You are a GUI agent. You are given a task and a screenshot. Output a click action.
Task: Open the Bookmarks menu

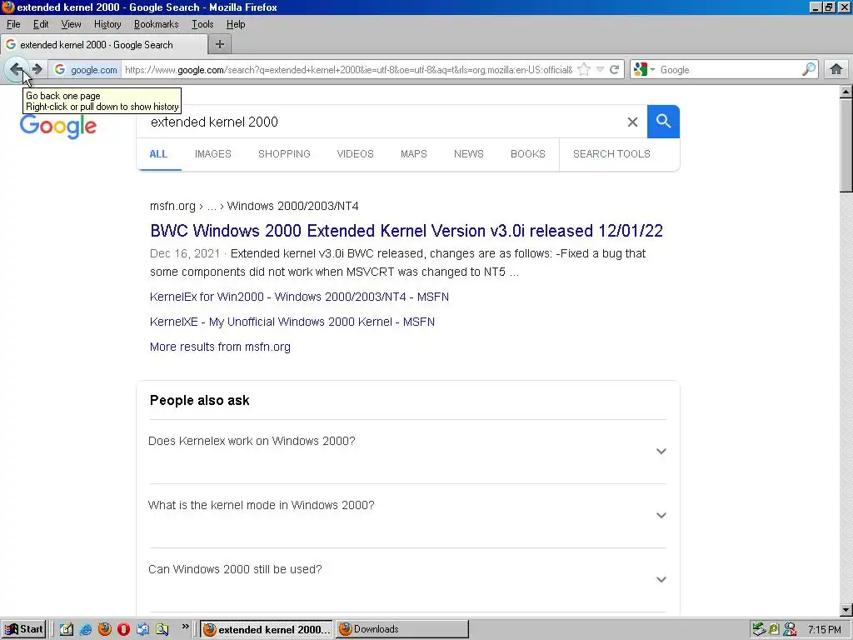(156, 24)
